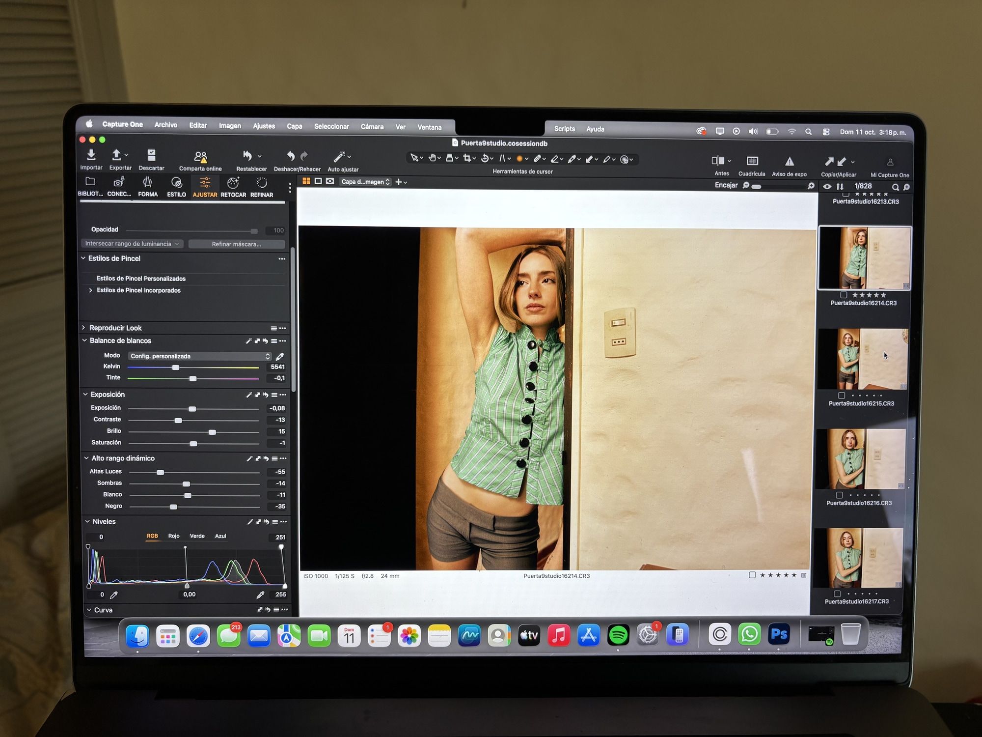This screenshot has width=982, height=737.
Task: Collapse the Alto rango dinámico section
Action: tap(86, 458)
